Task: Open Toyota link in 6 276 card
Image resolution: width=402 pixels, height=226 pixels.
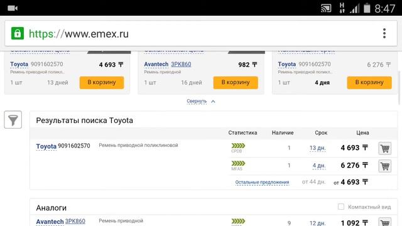Action: pos(287,64)
